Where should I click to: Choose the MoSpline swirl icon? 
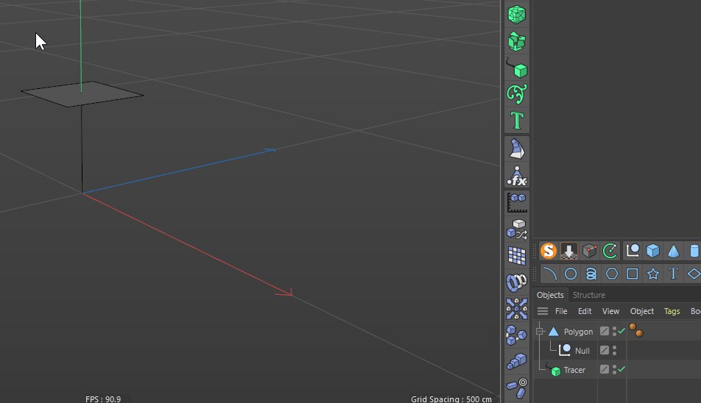click(517, 93)
